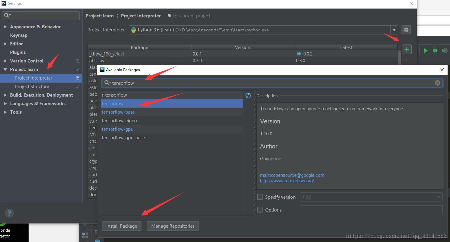Screen dimensions: 450x242
Task: Click the Debug bug icon in PyCharm window
Action: (435, 51)
